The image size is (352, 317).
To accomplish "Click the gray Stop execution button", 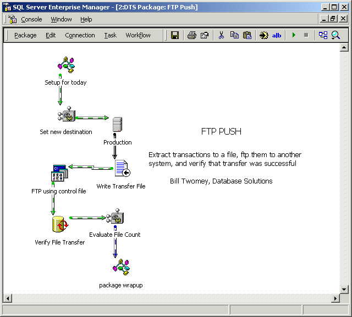I will tap(306, 35).
